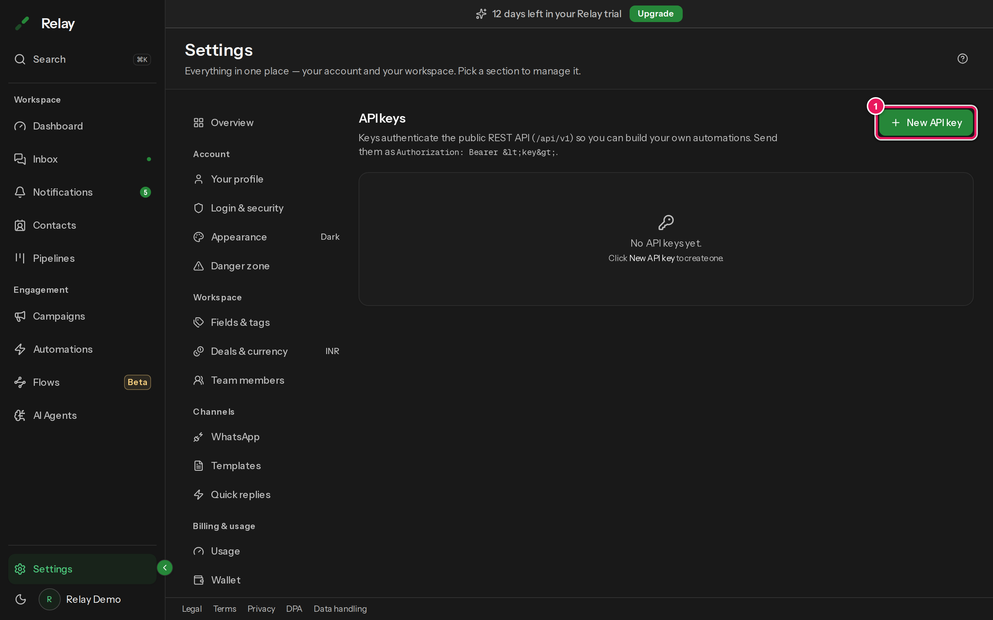Open Wallet settings
This screenshot has width=993, height=620.
click(266, 580)
